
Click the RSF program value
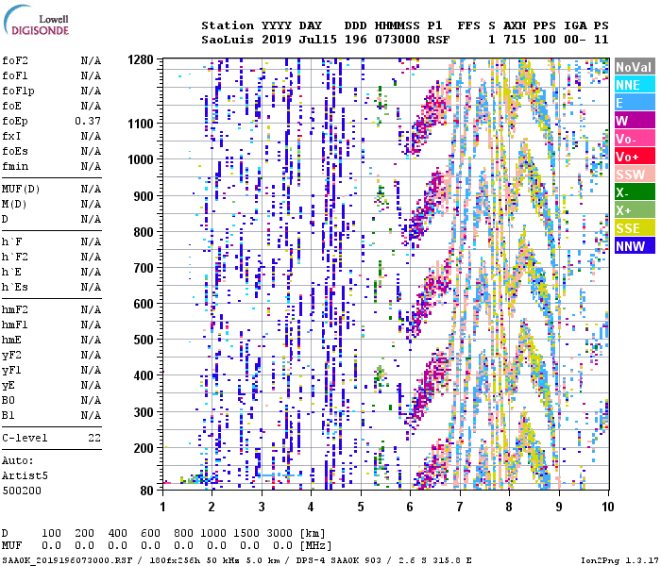coord(438,40)
